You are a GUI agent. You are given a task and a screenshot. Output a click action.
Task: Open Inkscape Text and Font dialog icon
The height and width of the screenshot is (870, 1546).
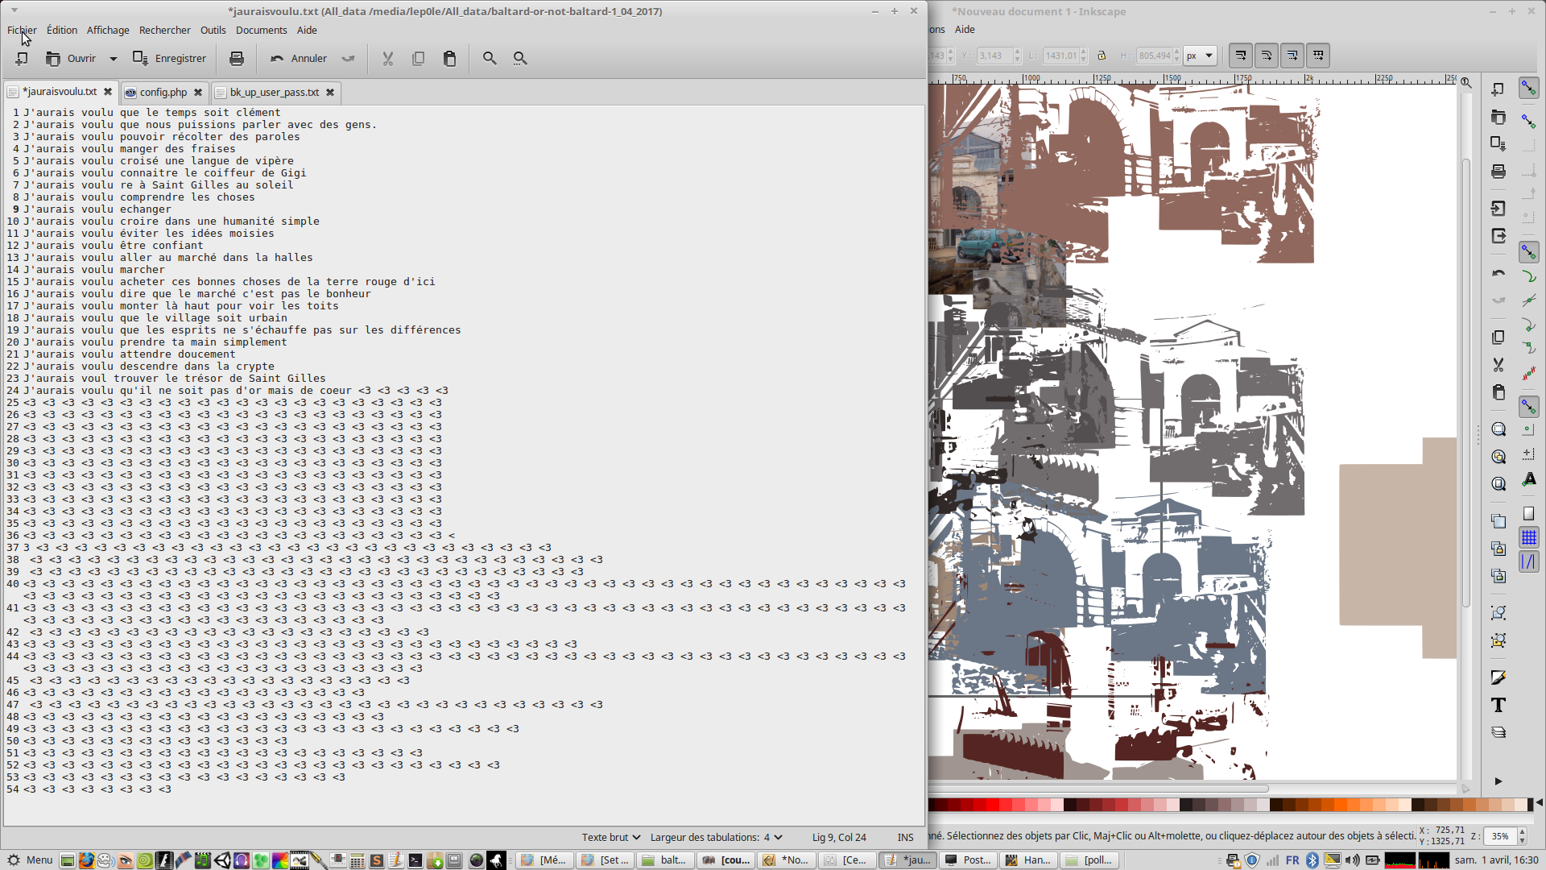pyautogui.click(x=1498, y=705)
